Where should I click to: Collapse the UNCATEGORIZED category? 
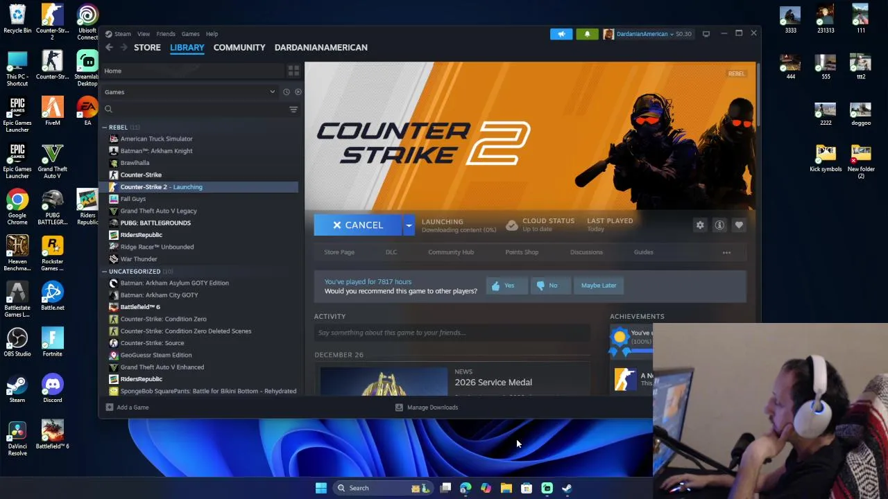pyautogui.click(x=104, y=272)
